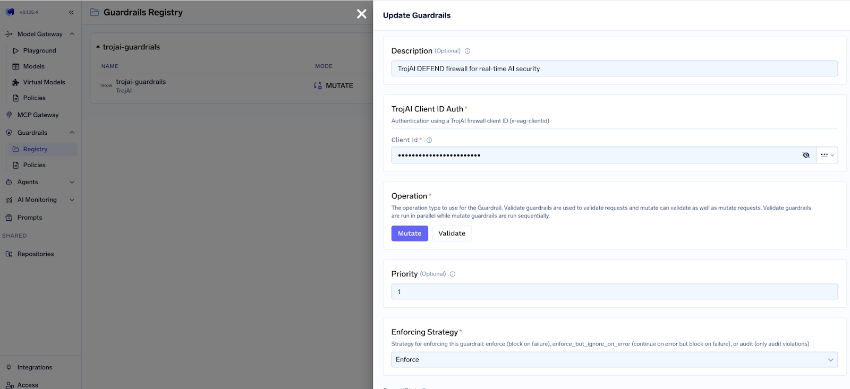Image resolution: width=850 pixels, height=389 pixels.
Task: Click the Model Gateway Policies document icon
Action: click(16, 98)
